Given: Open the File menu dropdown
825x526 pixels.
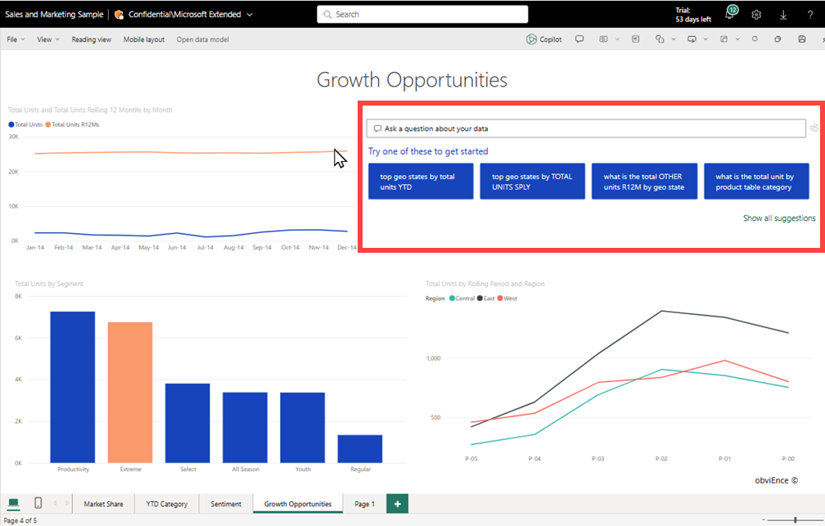Looking at the screenshot, I should (15, 38).
